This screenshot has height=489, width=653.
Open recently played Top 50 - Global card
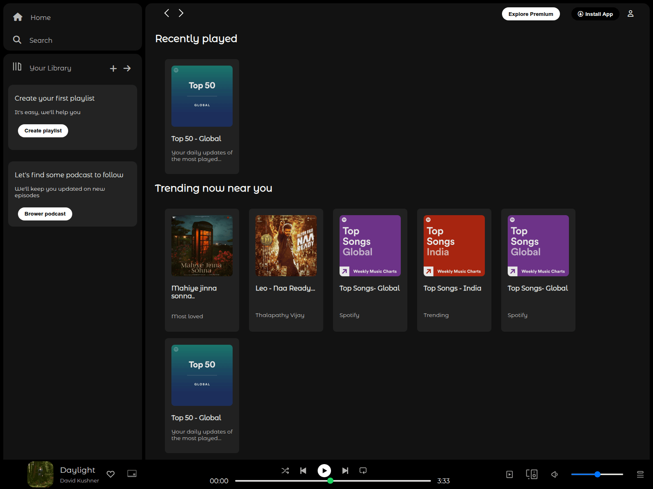[202, 117]
